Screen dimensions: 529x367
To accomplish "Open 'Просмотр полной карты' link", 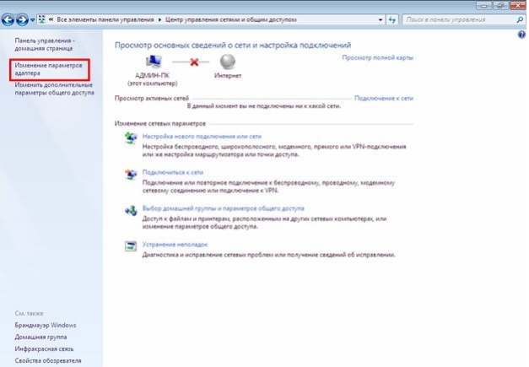I will pyautogui.click(x=377, y=57).
